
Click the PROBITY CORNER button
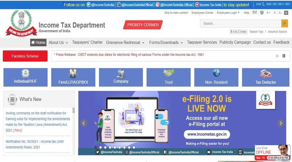143,25
